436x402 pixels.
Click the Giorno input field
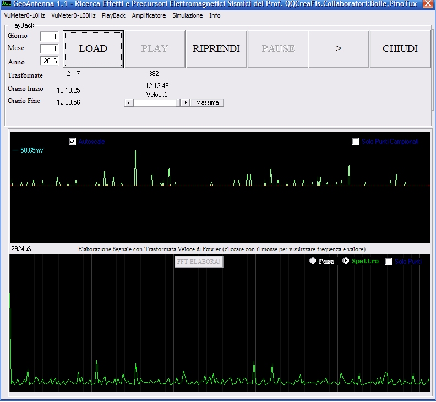pyautogui.click(x=49, y=37)
